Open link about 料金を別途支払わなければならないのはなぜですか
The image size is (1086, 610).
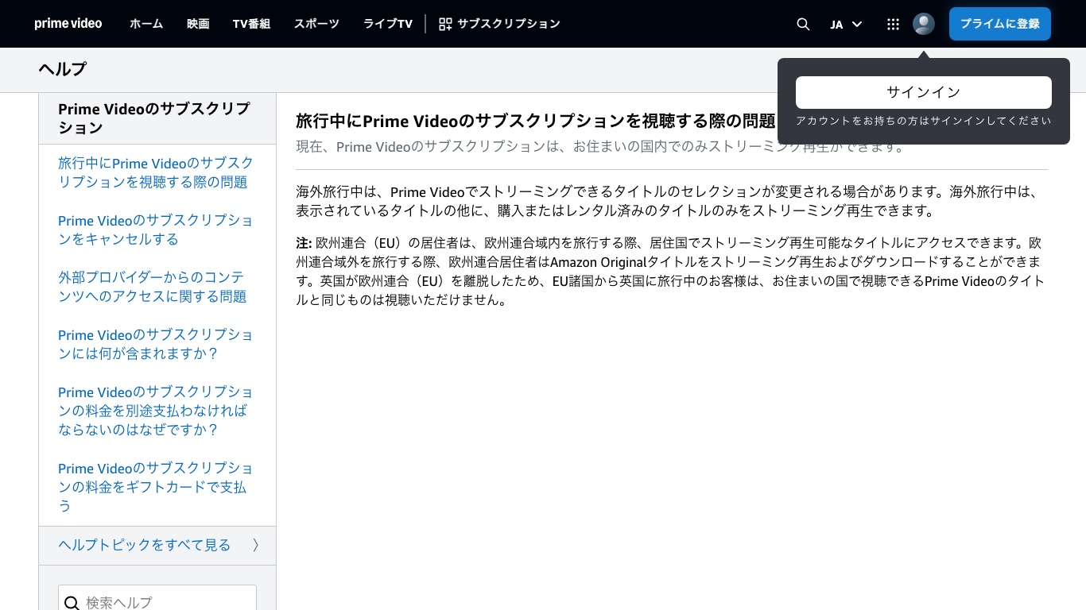coord(156,411)
